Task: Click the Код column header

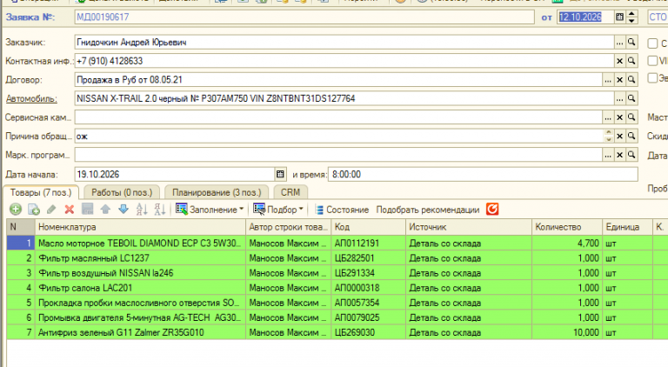Action: [x=369, y=227]
